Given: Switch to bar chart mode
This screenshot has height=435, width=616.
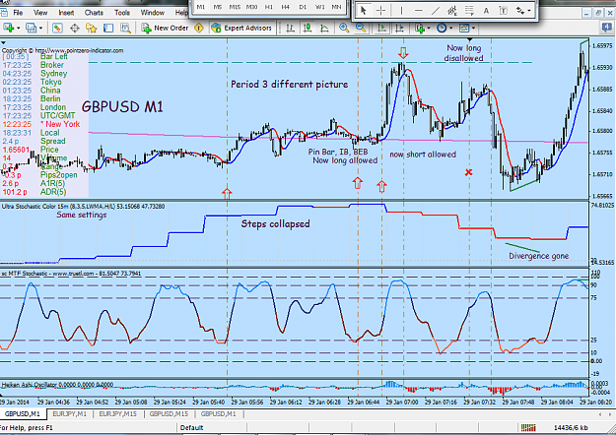Looking at the screenshot, I should tap(291, 28).
